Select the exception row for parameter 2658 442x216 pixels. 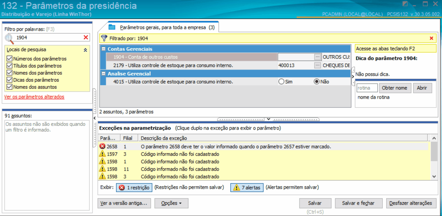263,146
